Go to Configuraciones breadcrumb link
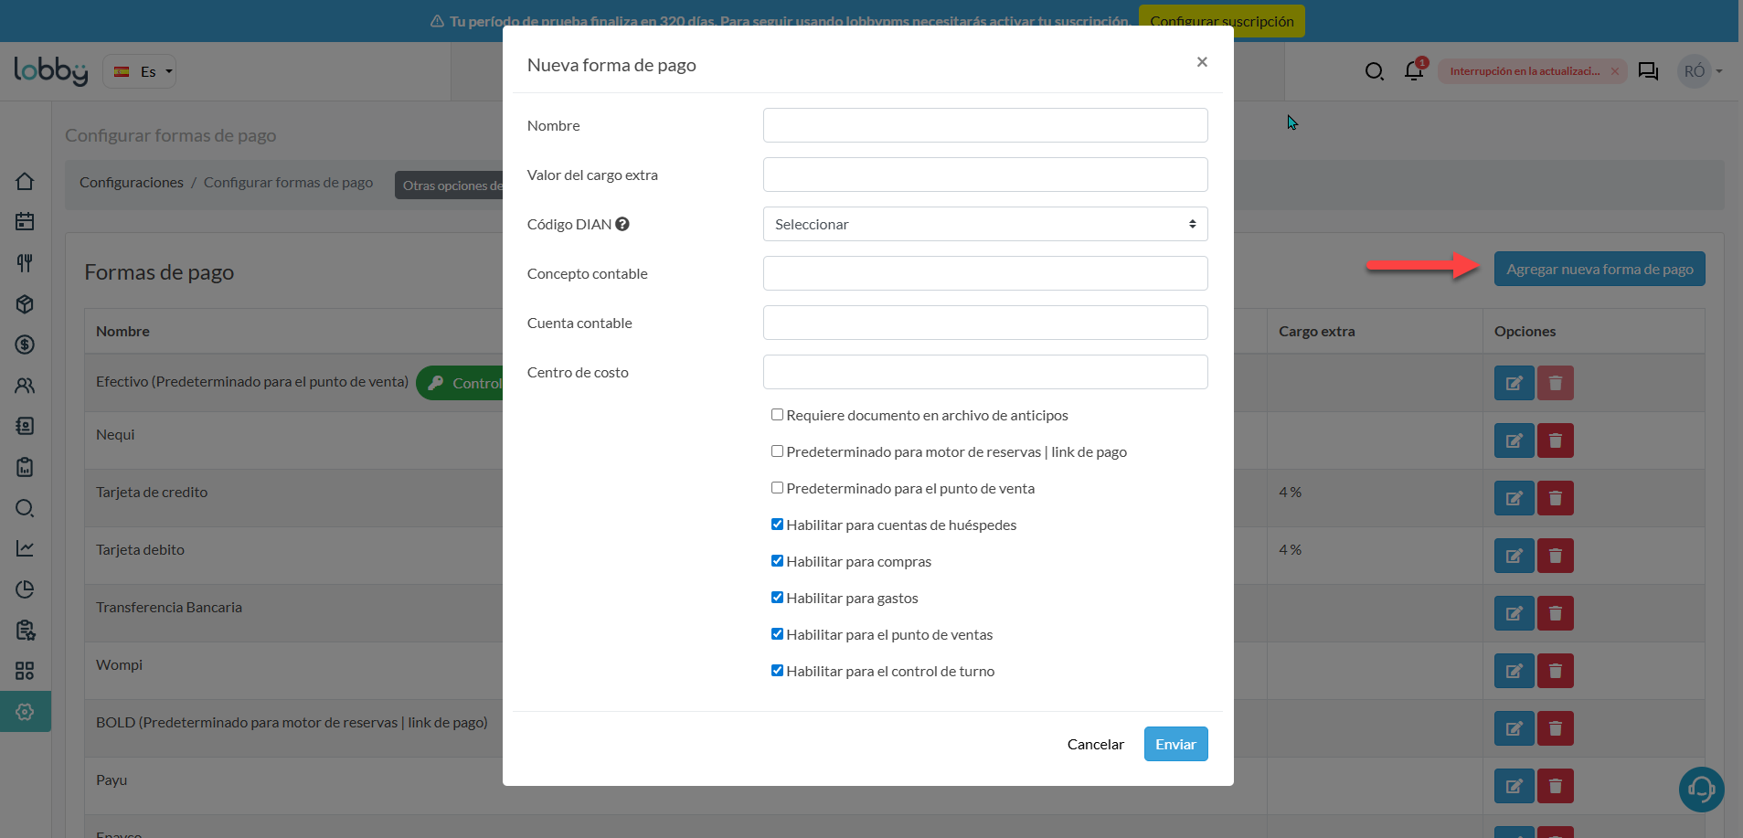The image size is (1743, 838). 132,183
